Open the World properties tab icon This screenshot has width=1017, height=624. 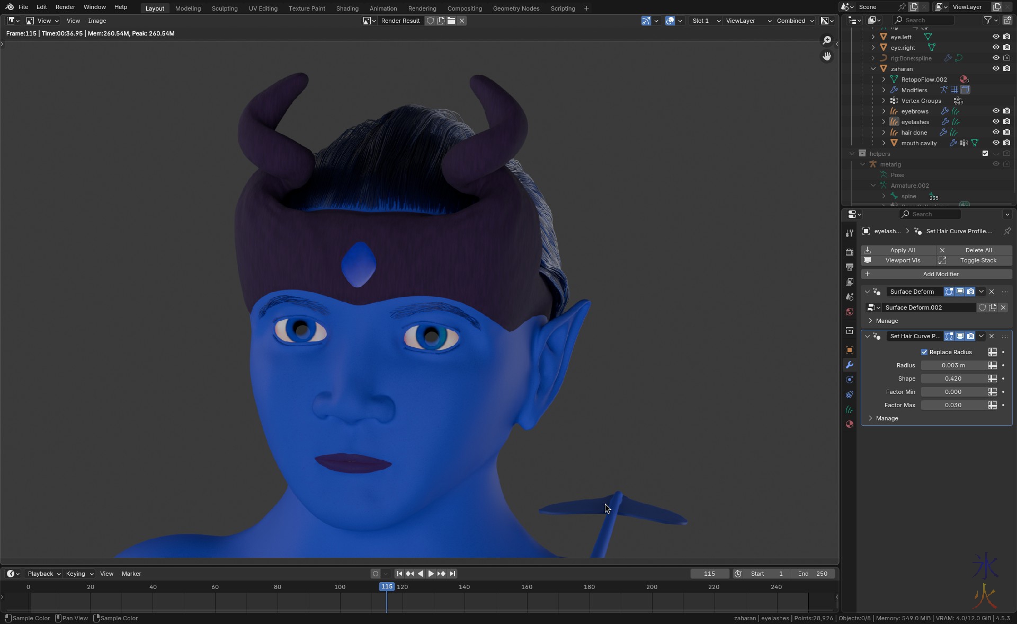[850, 312]
